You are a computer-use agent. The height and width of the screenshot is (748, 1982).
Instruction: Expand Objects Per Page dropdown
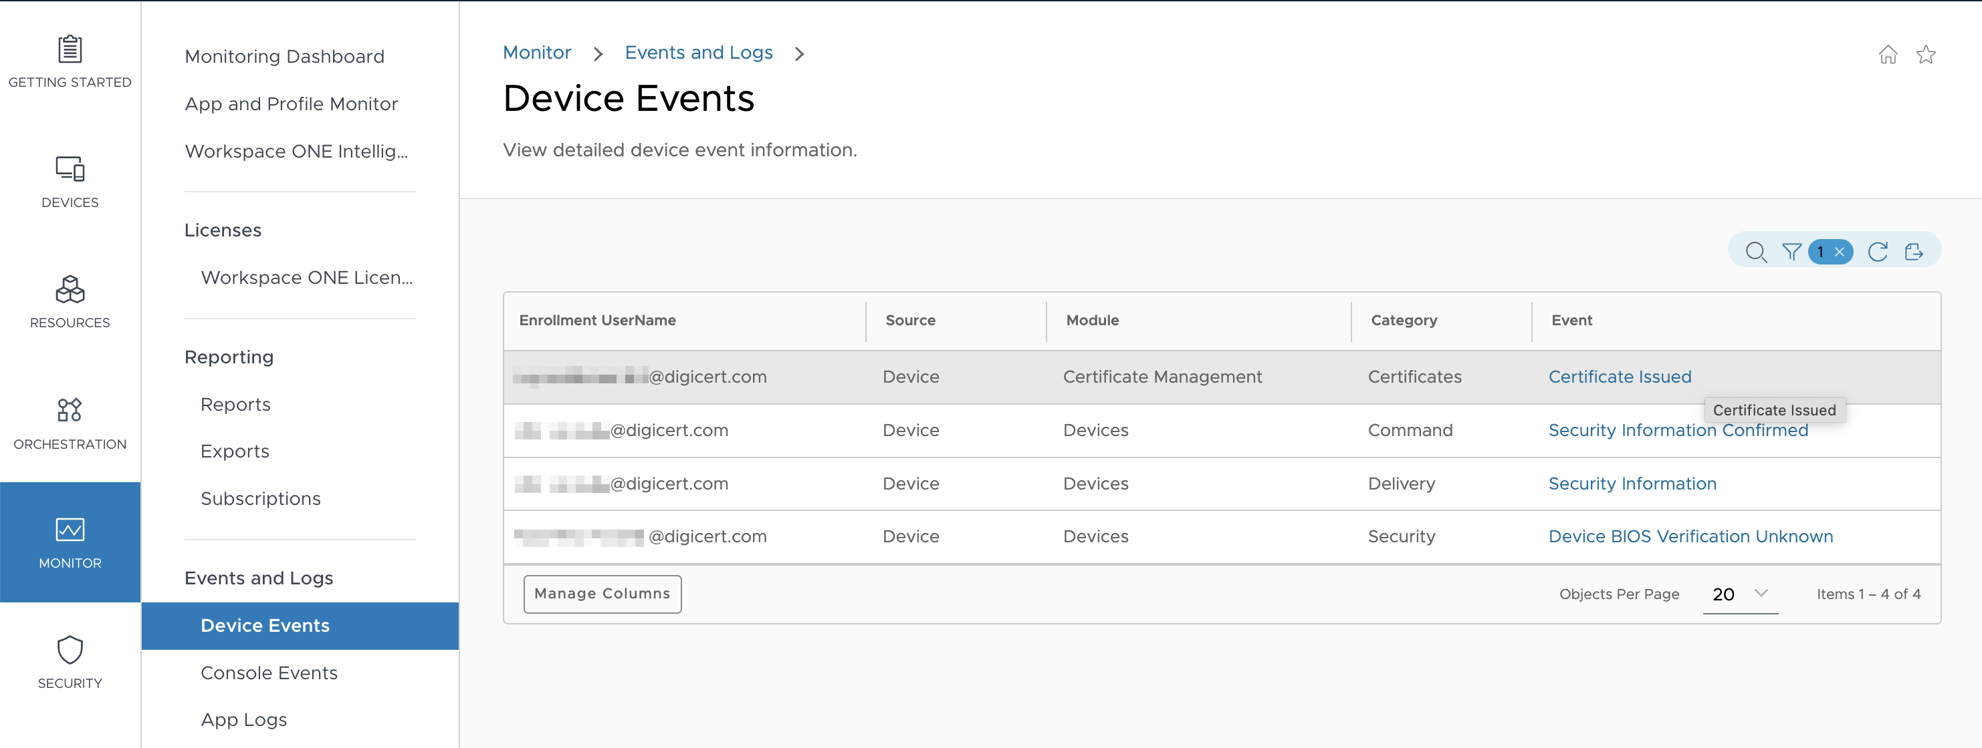tap(1740, 594)
